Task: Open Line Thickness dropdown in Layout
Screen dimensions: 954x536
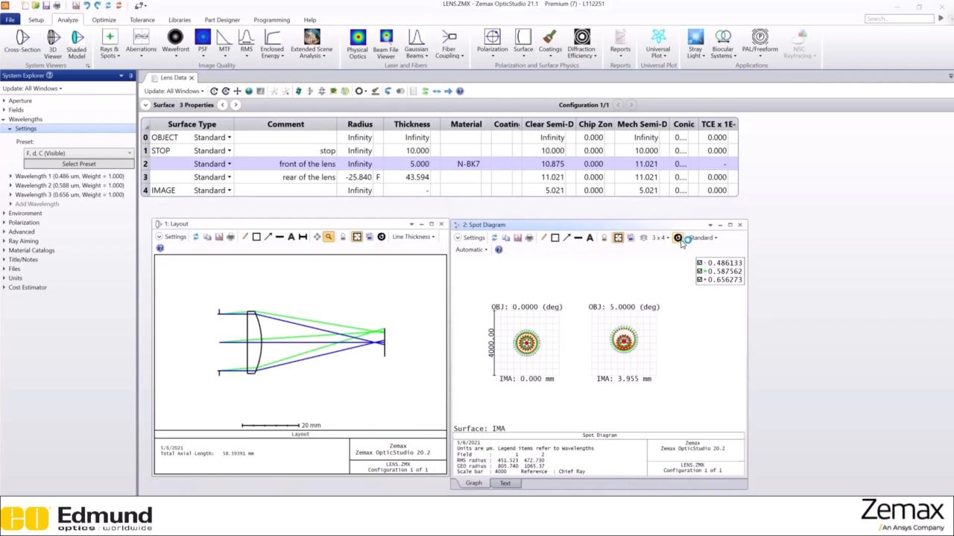Action: click(x=413, y=237)
